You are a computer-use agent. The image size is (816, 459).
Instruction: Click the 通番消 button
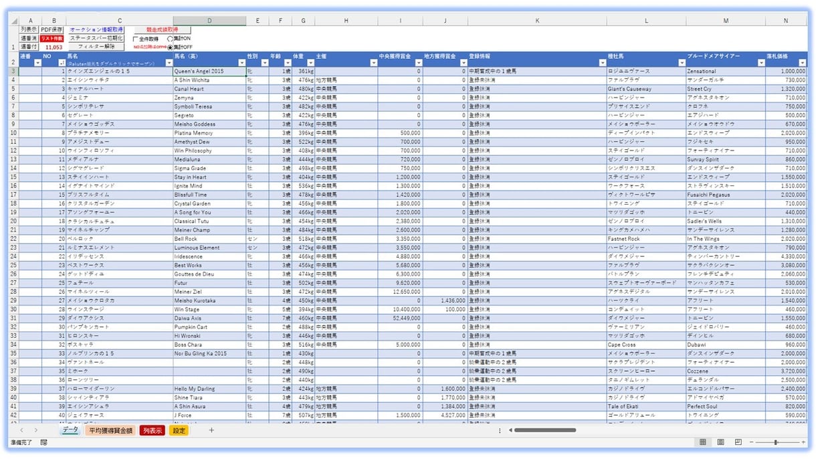tap(29, 39)
